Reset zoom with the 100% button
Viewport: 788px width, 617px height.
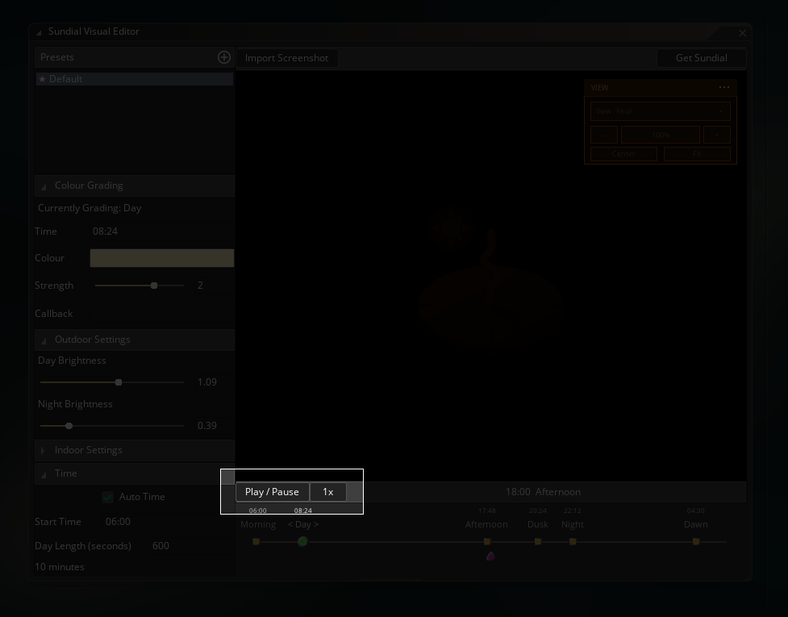point(661,135)
